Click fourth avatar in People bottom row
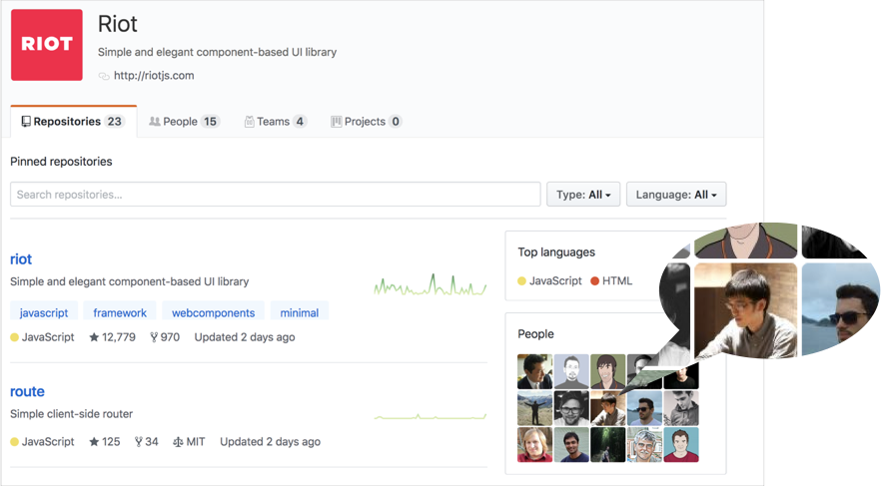The height and width of the screenshot is (486, 881). click(x=644, y=444)
